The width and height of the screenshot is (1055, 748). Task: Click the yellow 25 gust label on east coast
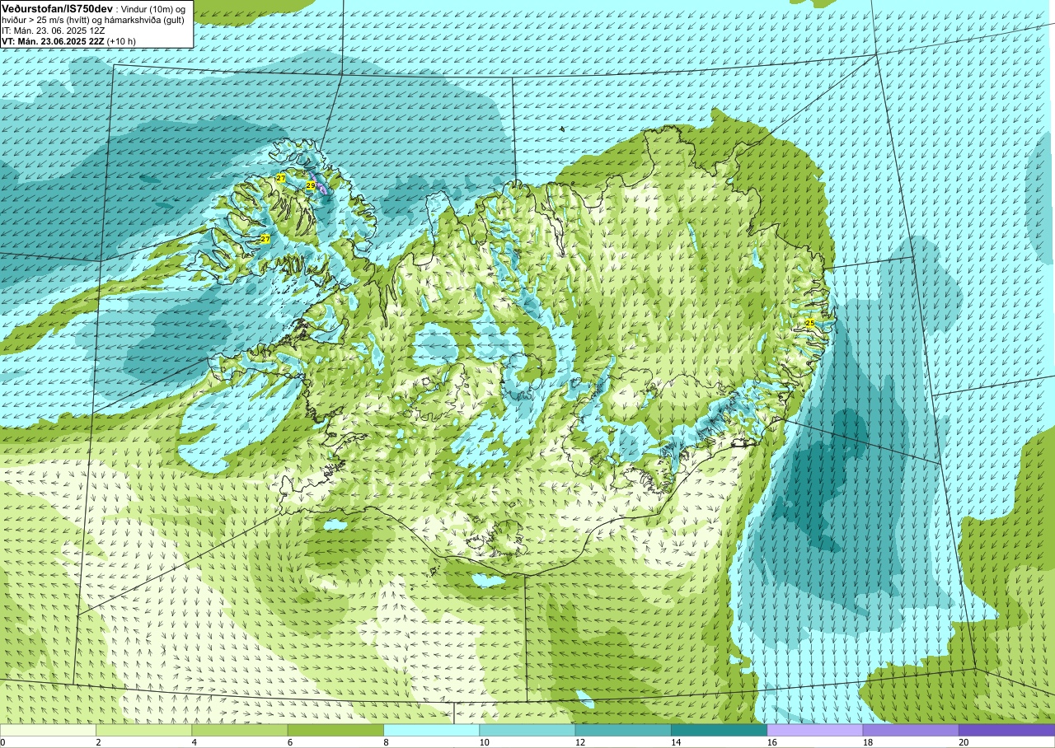(809, 323)
